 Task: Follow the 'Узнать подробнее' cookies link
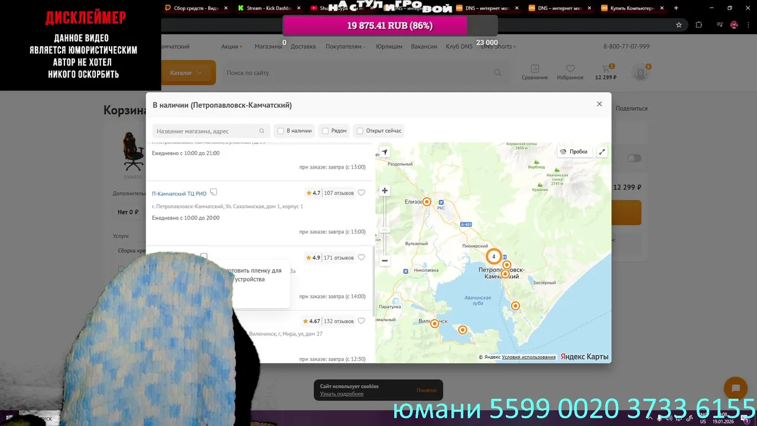[342, 394]
